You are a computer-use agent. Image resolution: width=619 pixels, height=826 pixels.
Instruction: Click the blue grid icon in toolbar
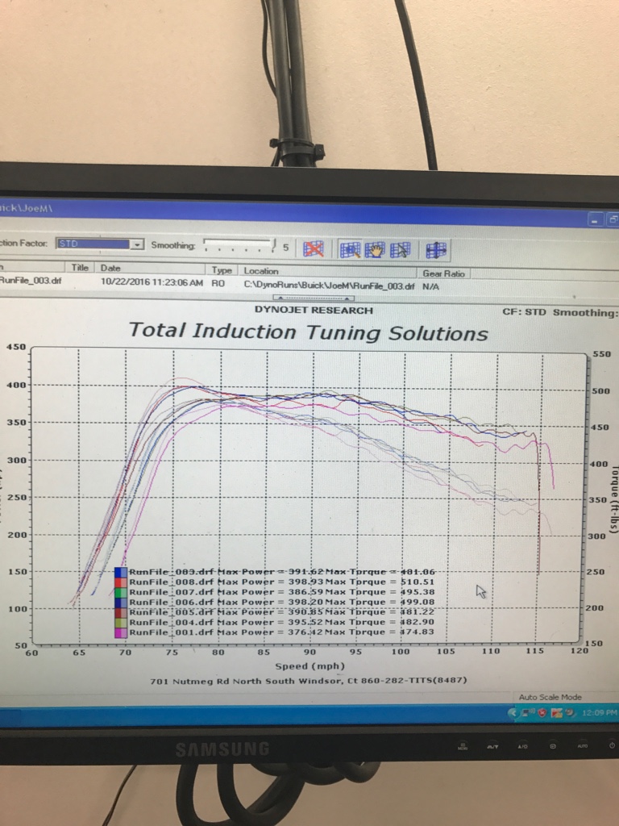[x=436, y=249]
